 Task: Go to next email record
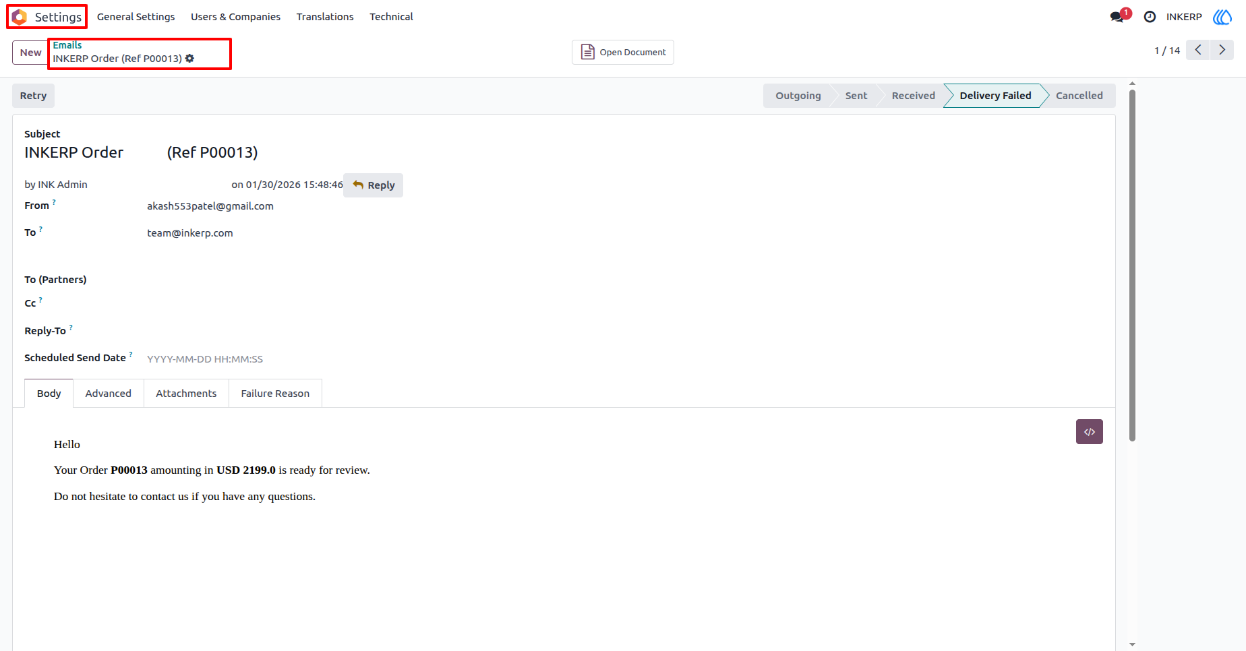click(x=1222, y=50)
